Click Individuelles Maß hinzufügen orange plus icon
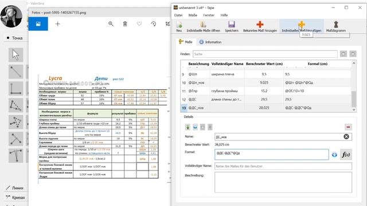 tap(302, 24)
